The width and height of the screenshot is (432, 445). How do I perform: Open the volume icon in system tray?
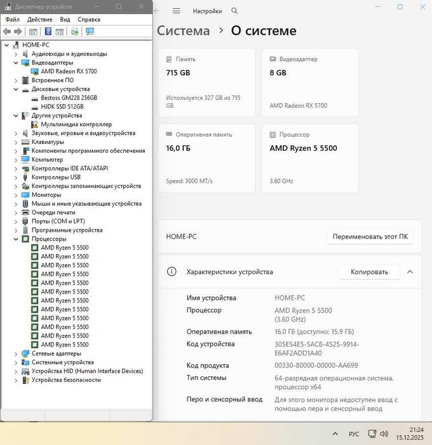click(384, 434)
